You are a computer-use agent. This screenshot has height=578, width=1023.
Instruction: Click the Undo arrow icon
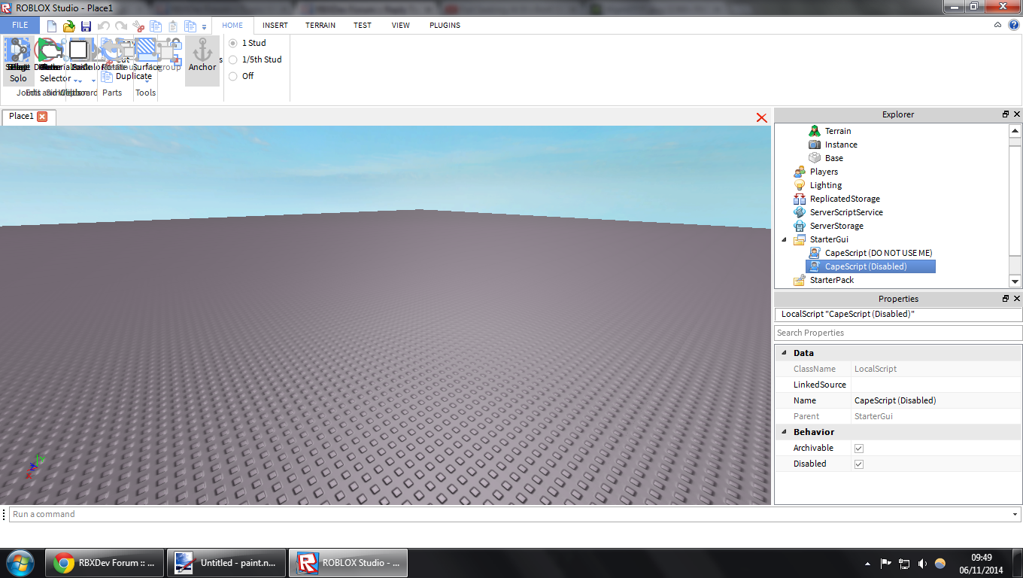[x=104, y=26]
